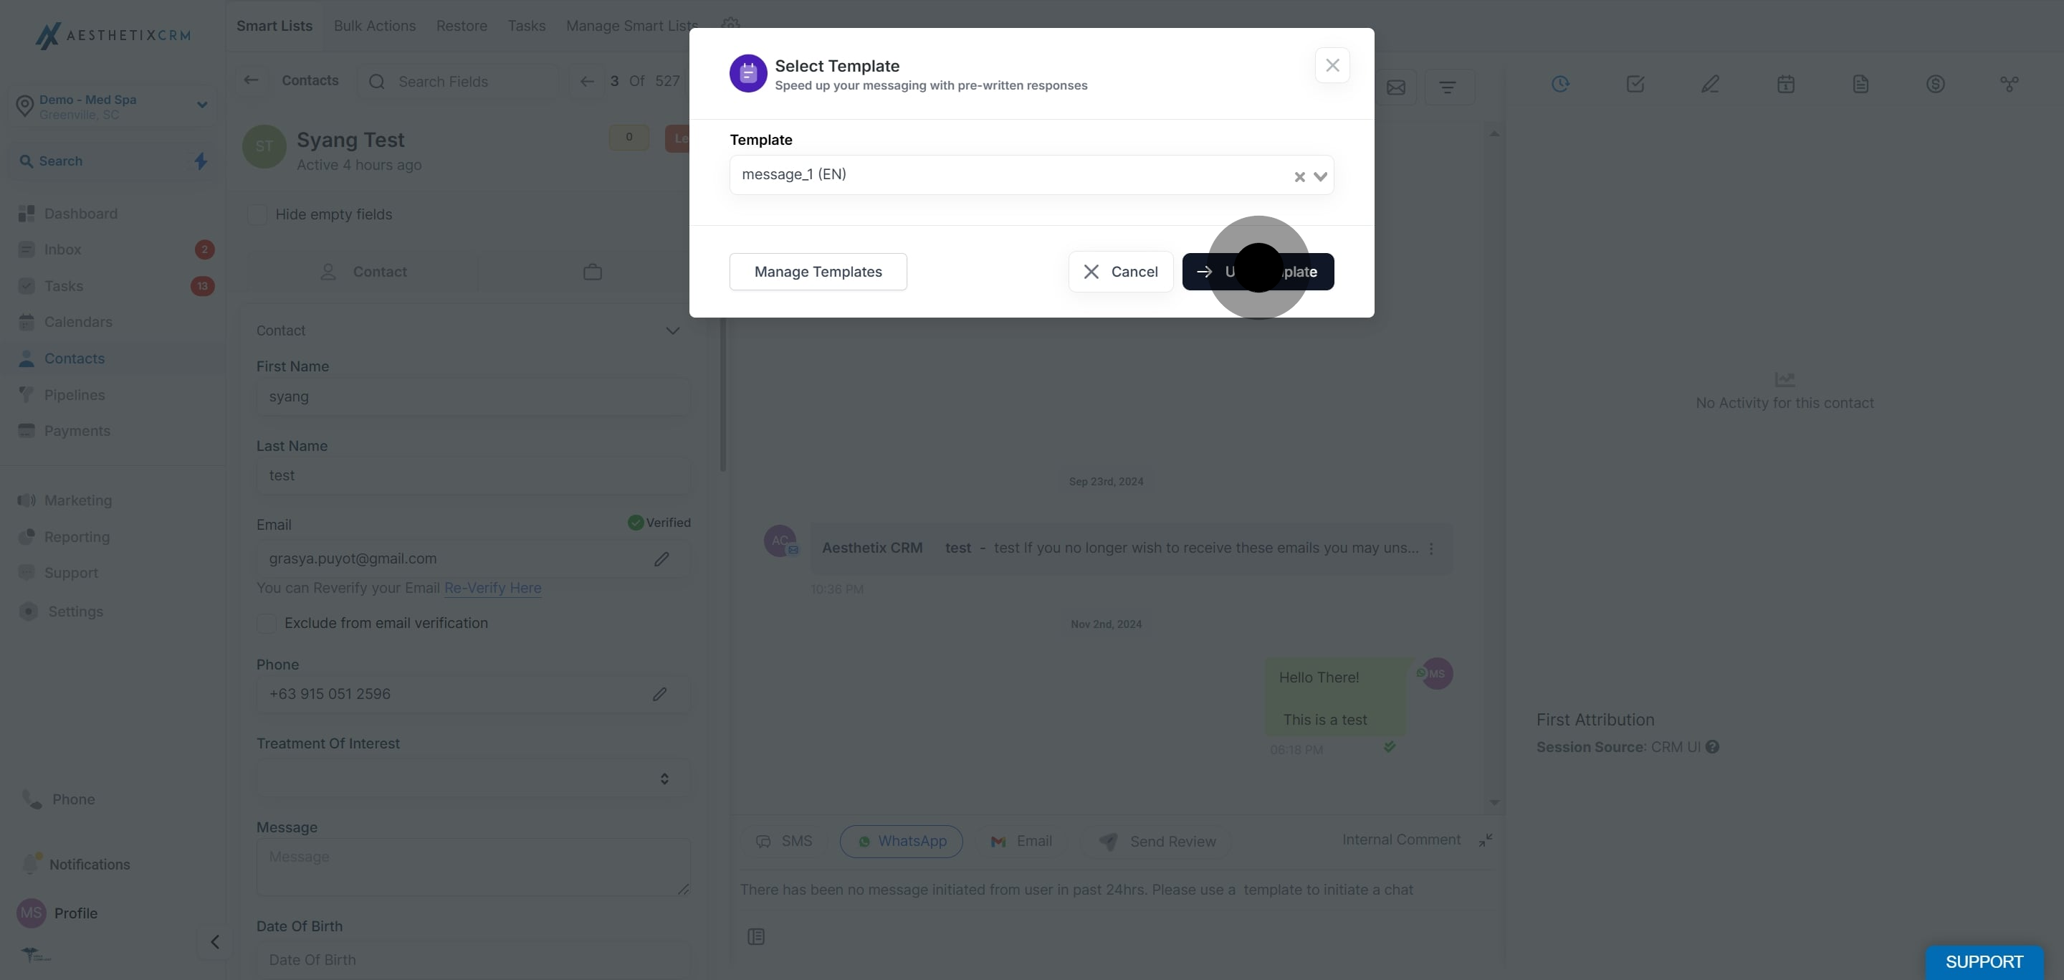Click the Manage Templates button
The image size is (2064, 980).
click(x=817, y=272)
